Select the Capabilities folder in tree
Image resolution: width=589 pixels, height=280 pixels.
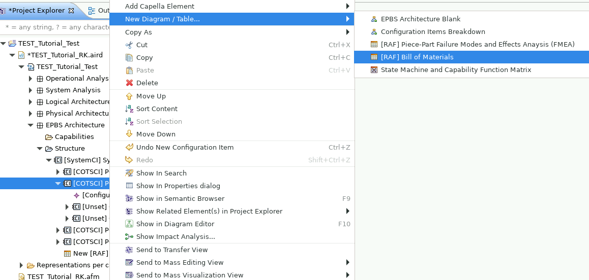74,137
